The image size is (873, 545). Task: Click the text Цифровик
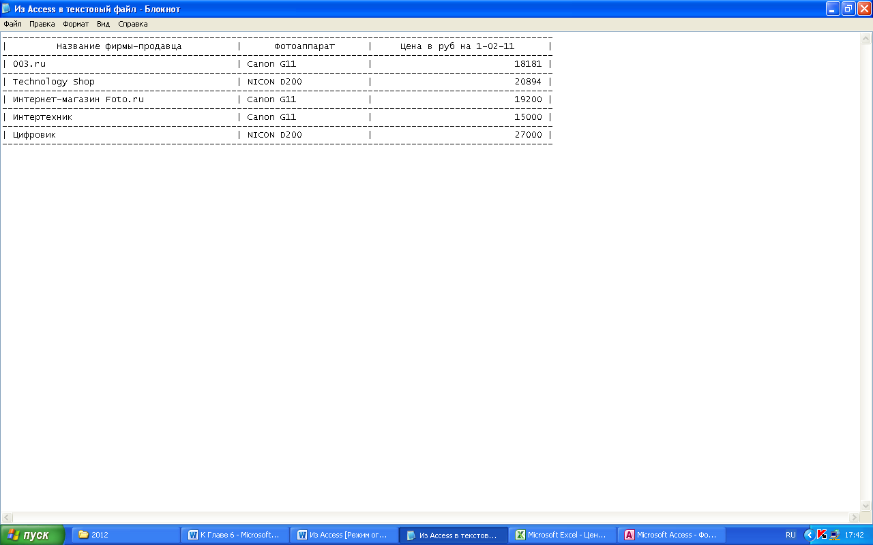coord(34,135)
